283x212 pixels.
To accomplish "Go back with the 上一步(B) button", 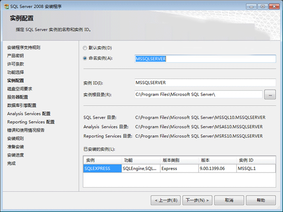I will pyautogui.click(x=165, y=200).
